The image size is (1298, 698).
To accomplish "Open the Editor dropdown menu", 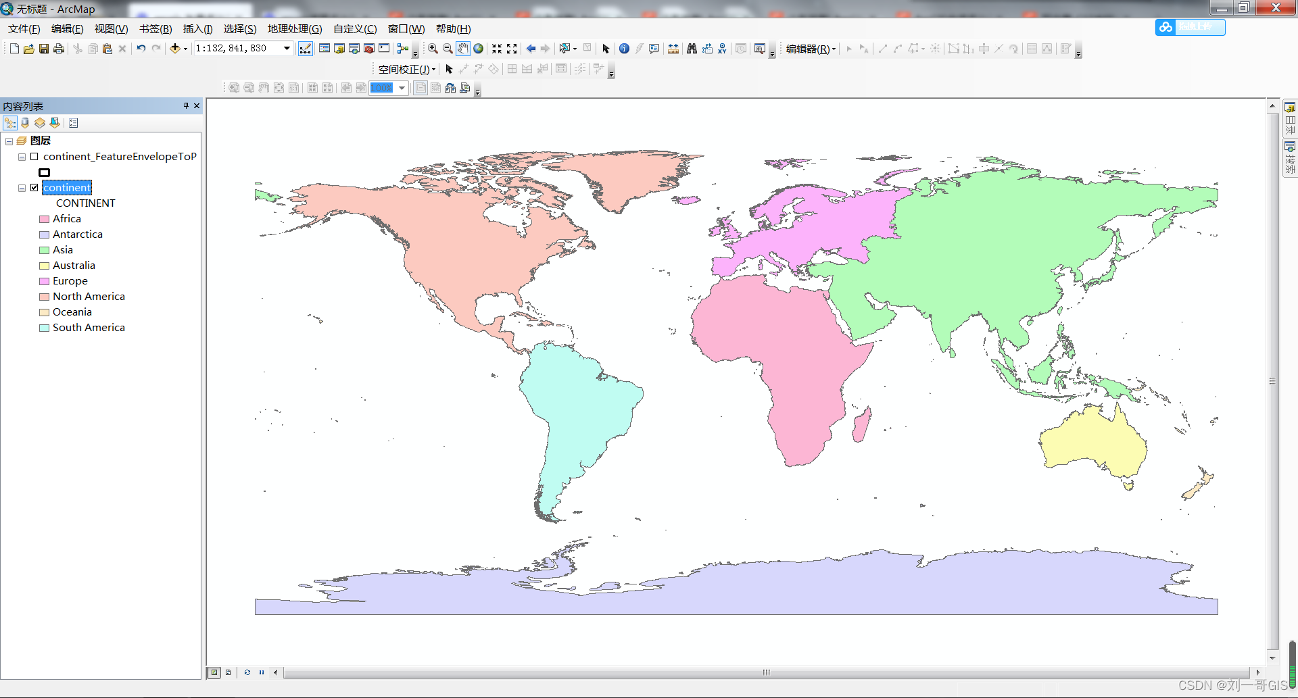I will (x=811, y=49).
